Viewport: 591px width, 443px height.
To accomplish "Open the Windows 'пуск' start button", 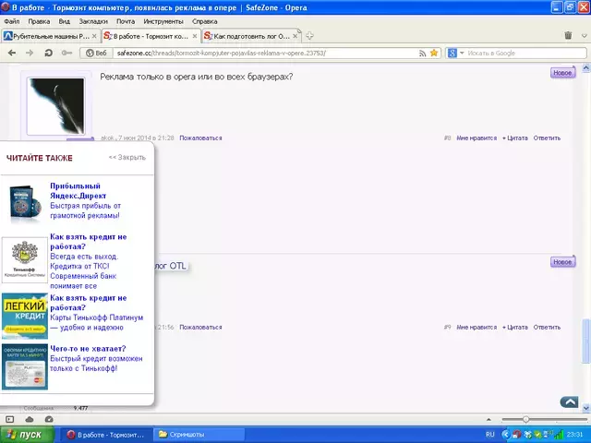I will (27, 435).
